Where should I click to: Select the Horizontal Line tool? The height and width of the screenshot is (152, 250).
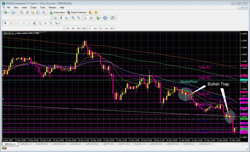click(x=23, y=23)
